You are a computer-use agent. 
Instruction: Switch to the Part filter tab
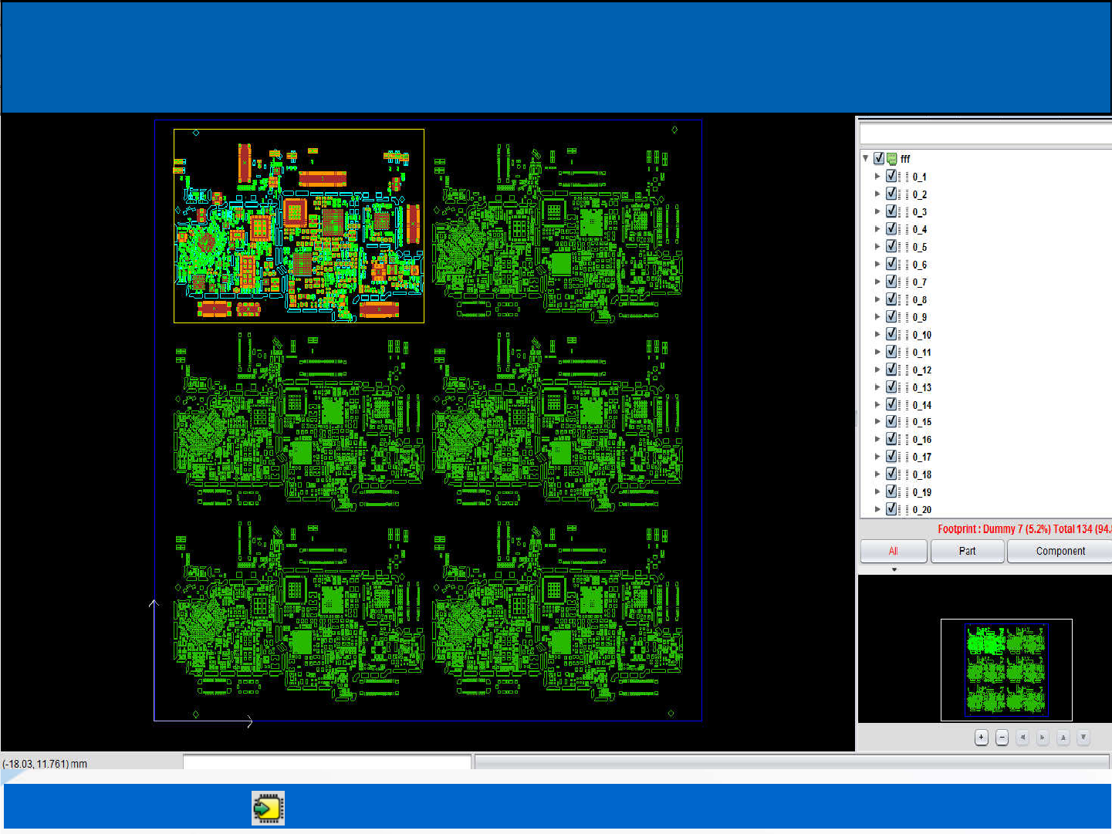[x=967, y=551]
